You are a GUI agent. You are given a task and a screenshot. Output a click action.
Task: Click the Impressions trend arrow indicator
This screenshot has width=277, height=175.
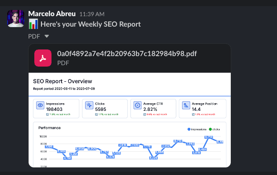pos(47,115)
